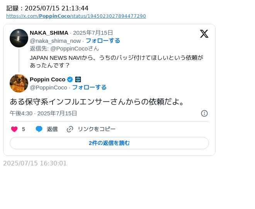Open Poppin Coco's dog profile avatar
The width and height of the screenshot is (255, 209).
19,83
